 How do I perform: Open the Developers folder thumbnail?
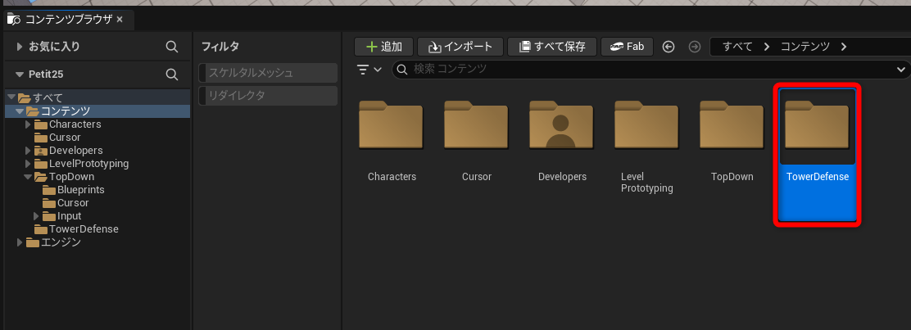(560, 127)
